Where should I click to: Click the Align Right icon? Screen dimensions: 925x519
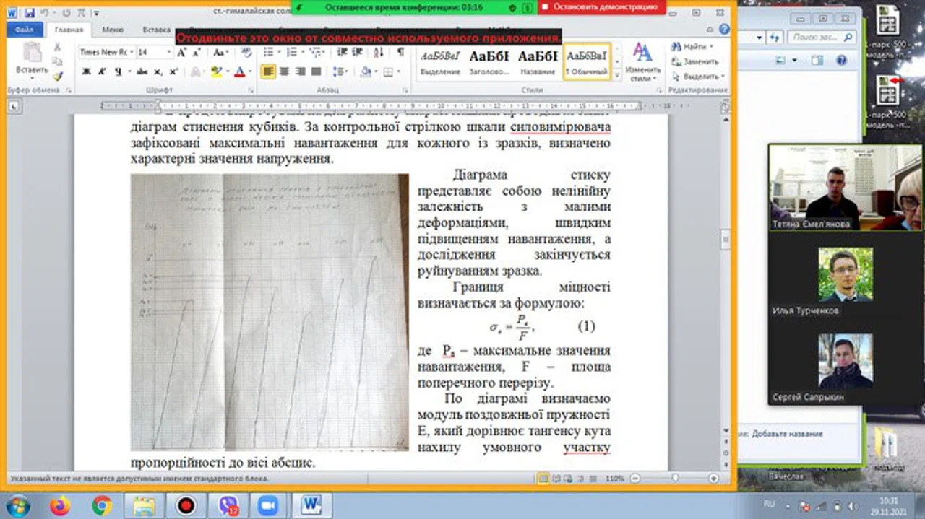click(x=300, y=71)
